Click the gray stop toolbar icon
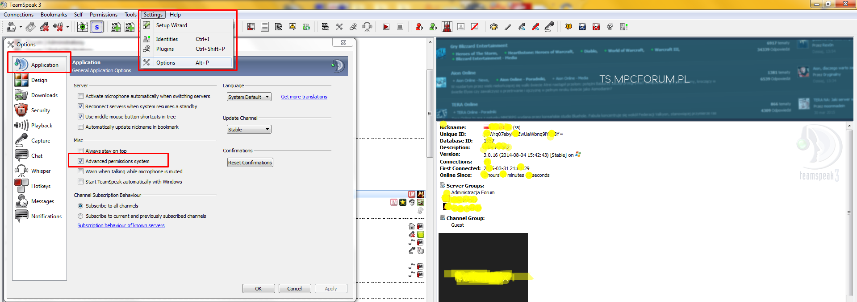Image resolution: width=857 pixels, height=302 pixels. [400, 27]
